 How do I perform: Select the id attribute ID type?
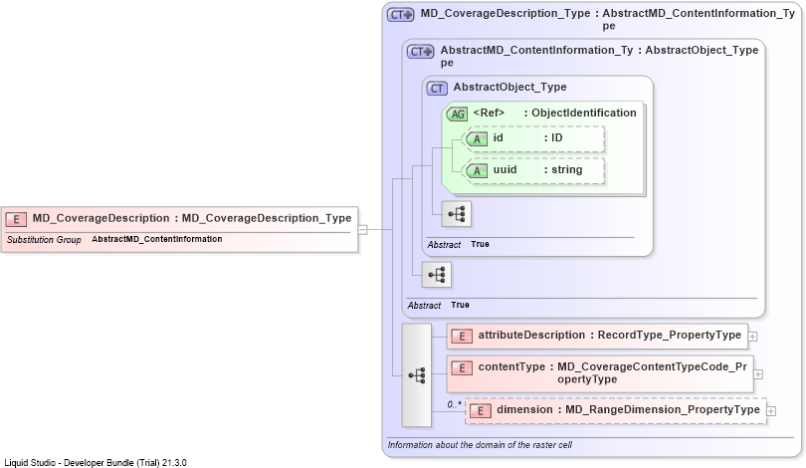556,137
